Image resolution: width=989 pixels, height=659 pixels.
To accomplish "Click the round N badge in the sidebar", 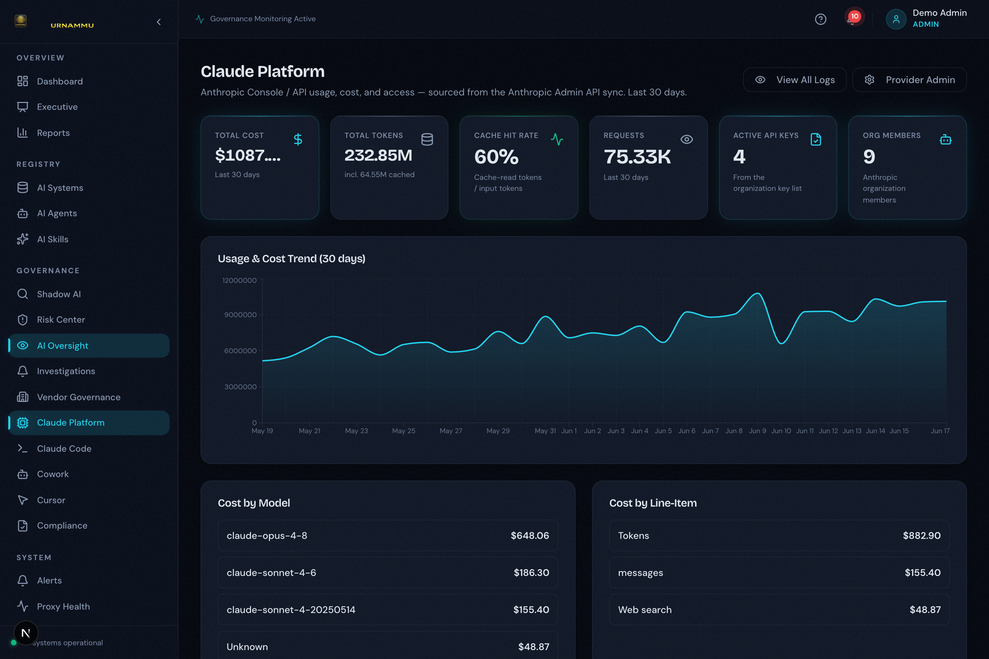I will (x=26, y=633).
